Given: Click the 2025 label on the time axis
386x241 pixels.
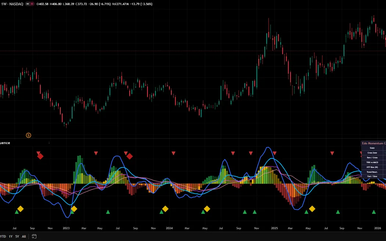Looking at the screenshot, I should pos(274,228).
